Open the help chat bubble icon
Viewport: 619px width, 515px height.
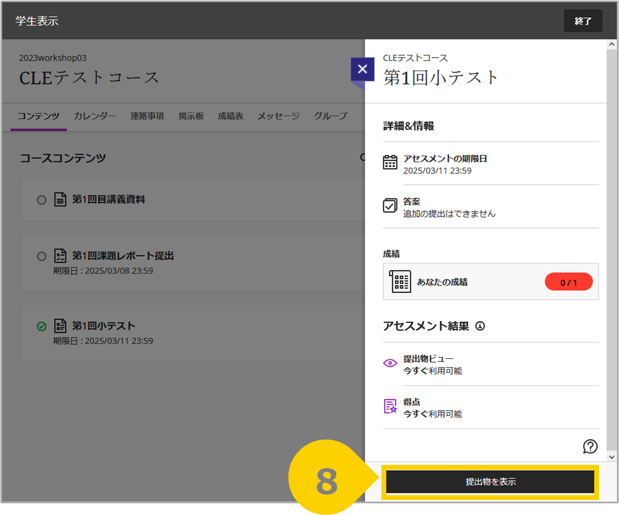coord(590,447)
